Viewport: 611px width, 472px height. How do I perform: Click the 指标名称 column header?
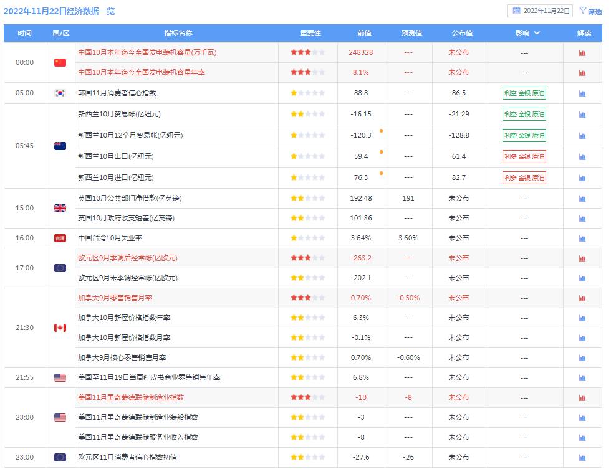[178, 33]
